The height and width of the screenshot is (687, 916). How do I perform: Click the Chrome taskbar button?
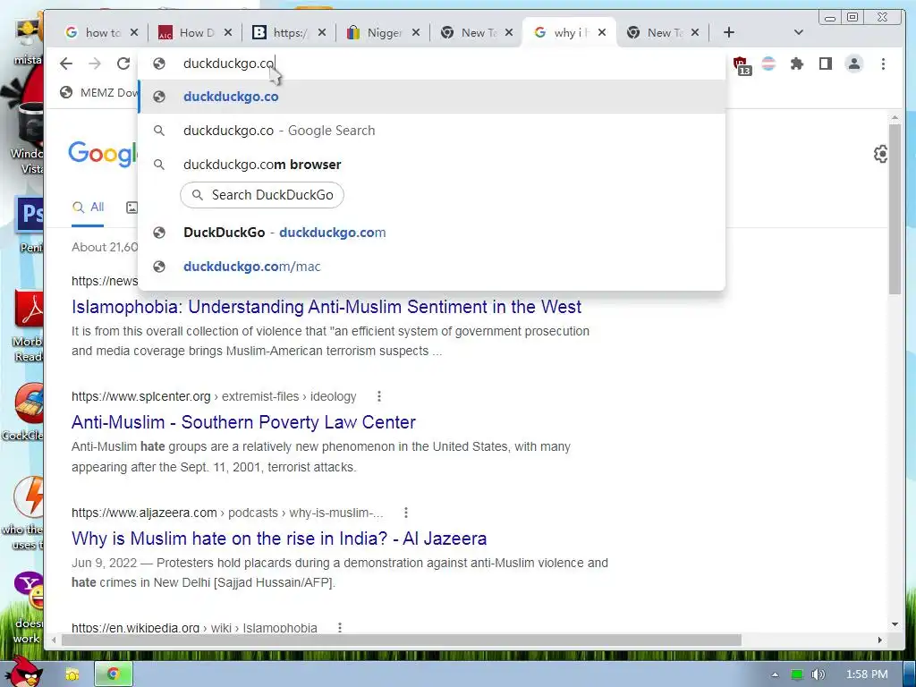click(114, 674)
